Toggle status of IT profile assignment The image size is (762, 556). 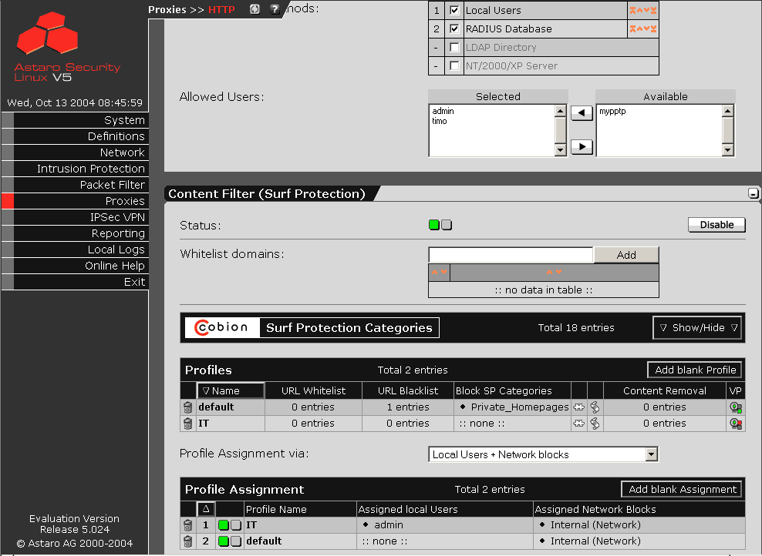coord(230,525)
